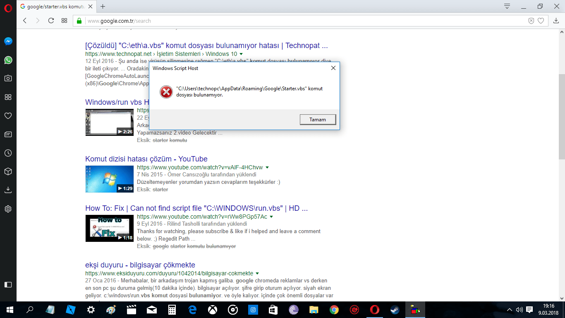Open 'ekşi duyuru - bilgisayar çökmekte' result
Viewport: 565px width, 318px height.
(140, 265)
